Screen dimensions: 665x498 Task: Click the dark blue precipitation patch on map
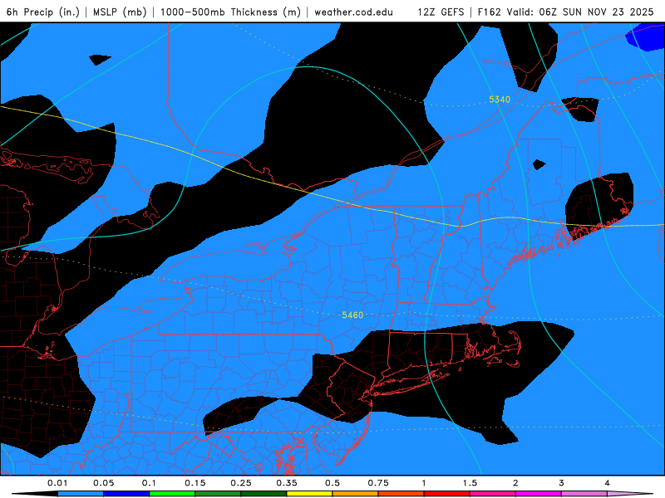[x=646, y=37]
